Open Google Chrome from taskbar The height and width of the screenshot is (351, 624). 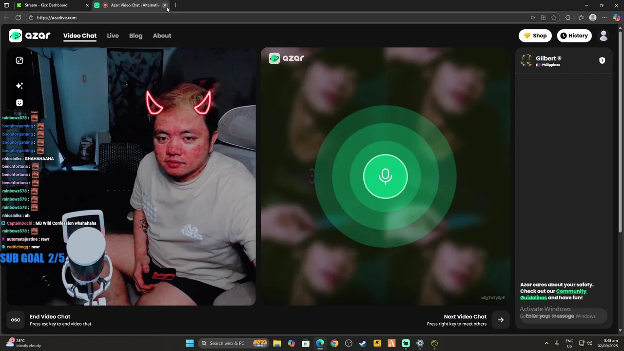point(334,343)
